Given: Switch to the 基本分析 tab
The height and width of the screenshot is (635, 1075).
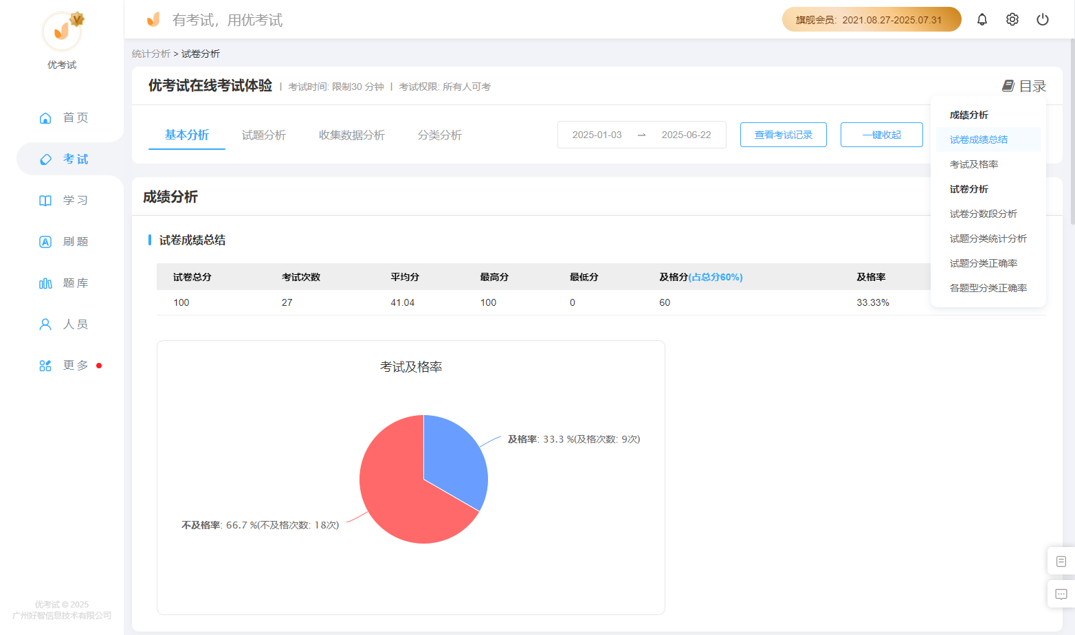Looking at the screenshot, I should (x=187, y=135).
